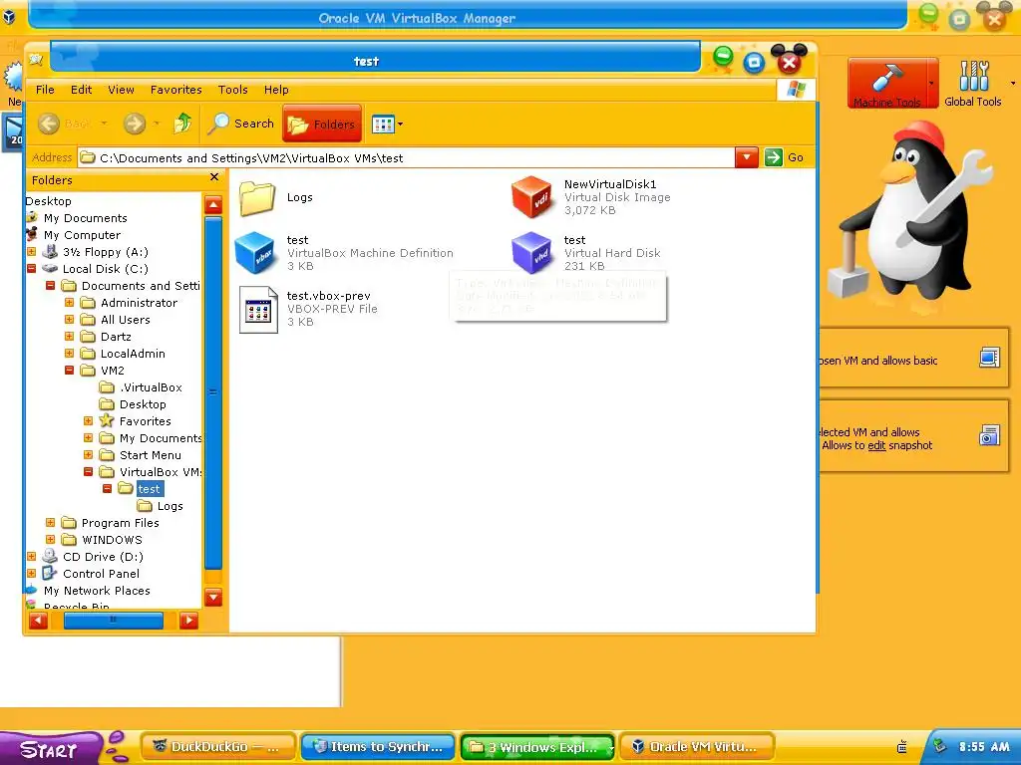This screenshot has height=765, width=1021.
Task: Open the Views dropdown button
Action: point(387,124)
